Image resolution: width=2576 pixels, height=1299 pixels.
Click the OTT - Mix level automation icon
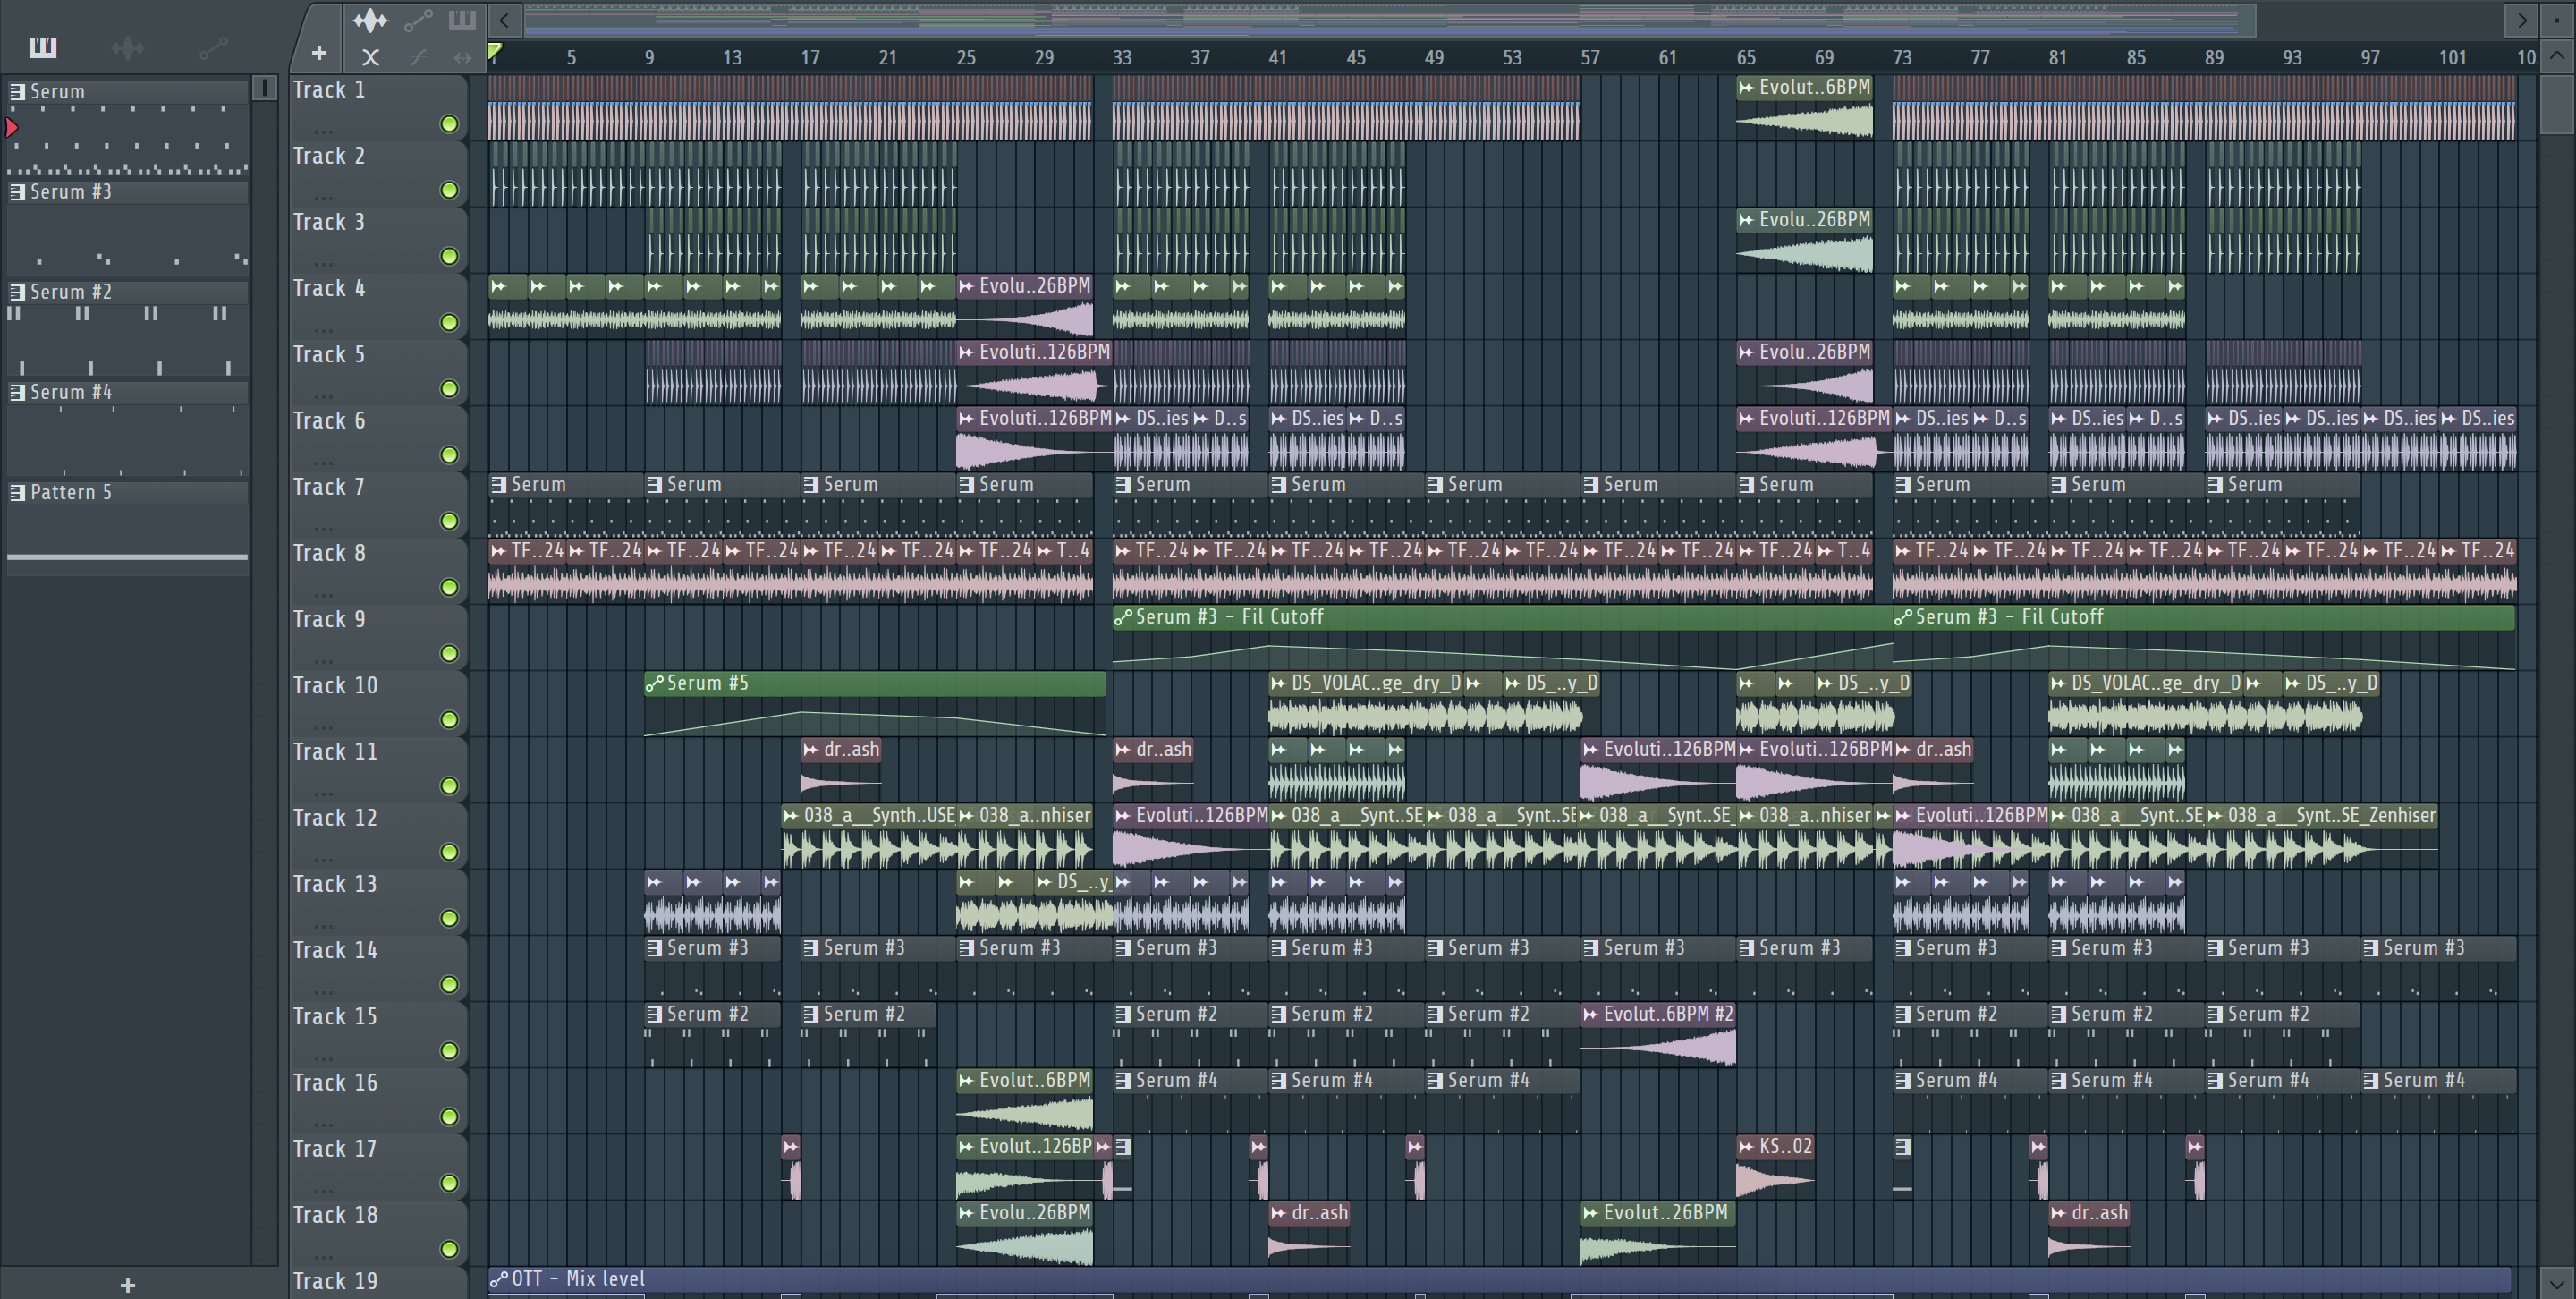(x=498, y=1279)
